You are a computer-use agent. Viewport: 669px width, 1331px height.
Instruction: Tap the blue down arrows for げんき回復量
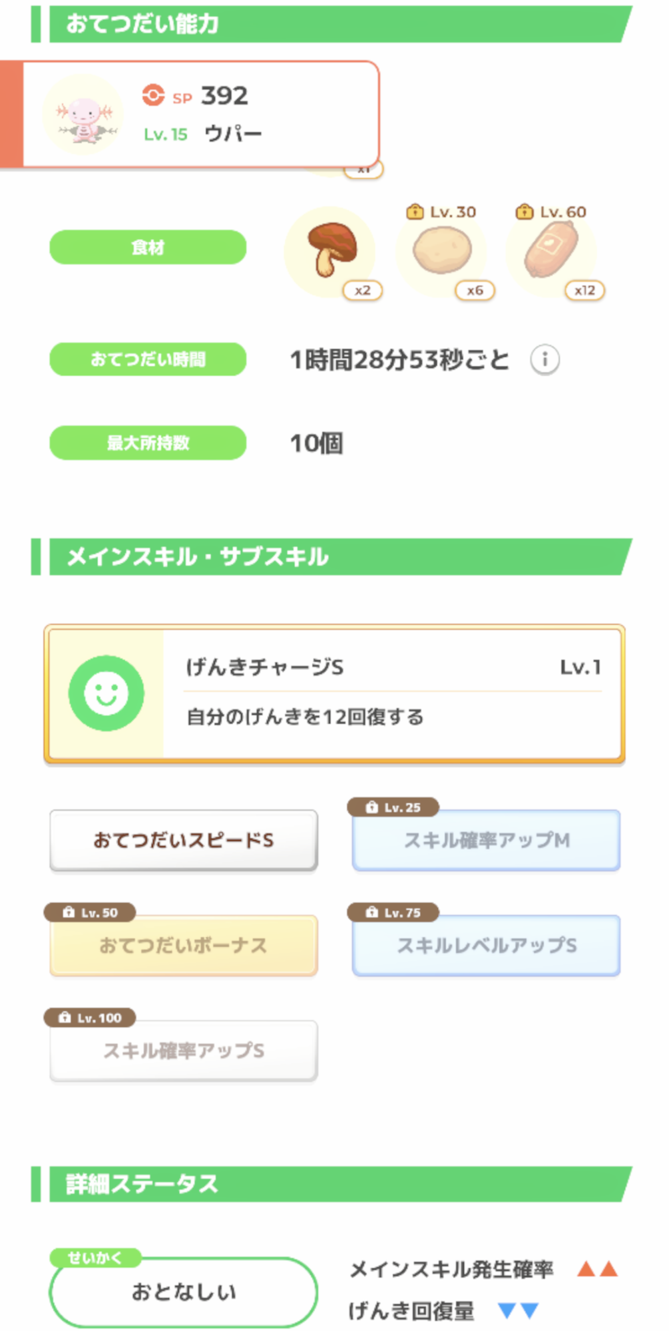518,1310
